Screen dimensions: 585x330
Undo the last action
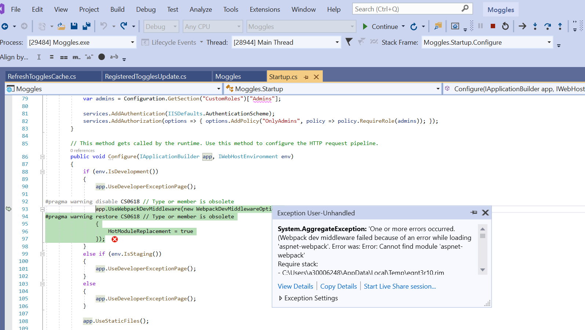tap(104, 26)
